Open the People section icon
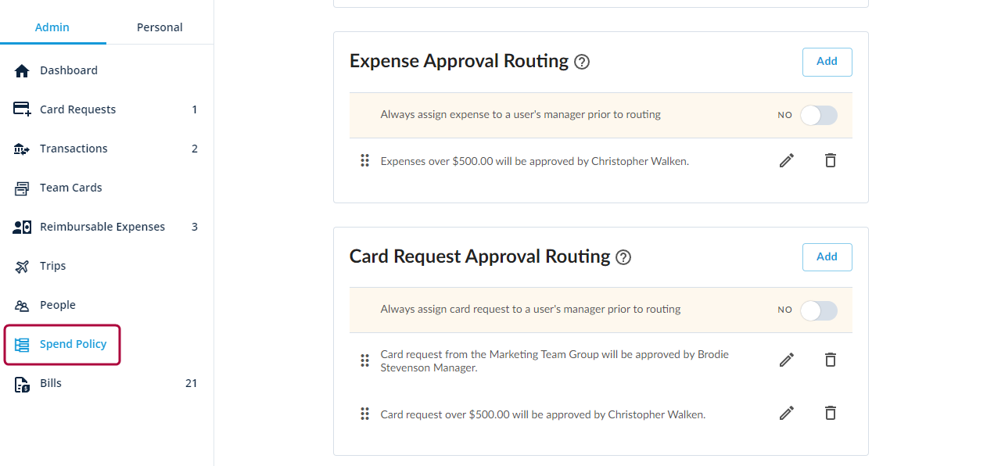Viewport: 987px width, 466px height. [21, 304]
